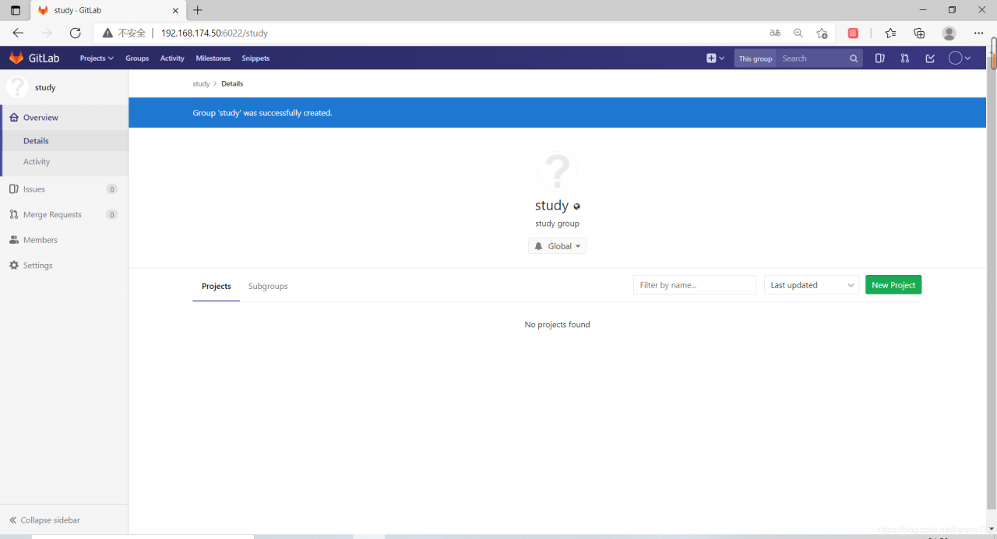997x539 pixels.
Task: Go to Milestones in the navbar
Action: [x=213, y=58]
